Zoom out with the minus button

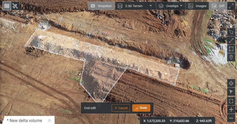[231, 118]
